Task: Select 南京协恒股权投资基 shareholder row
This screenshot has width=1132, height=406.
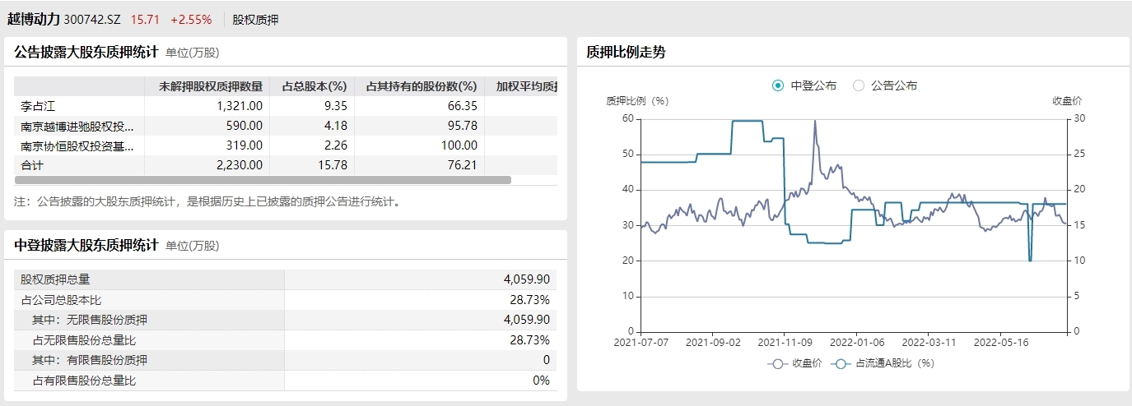Action: point(77,145)
